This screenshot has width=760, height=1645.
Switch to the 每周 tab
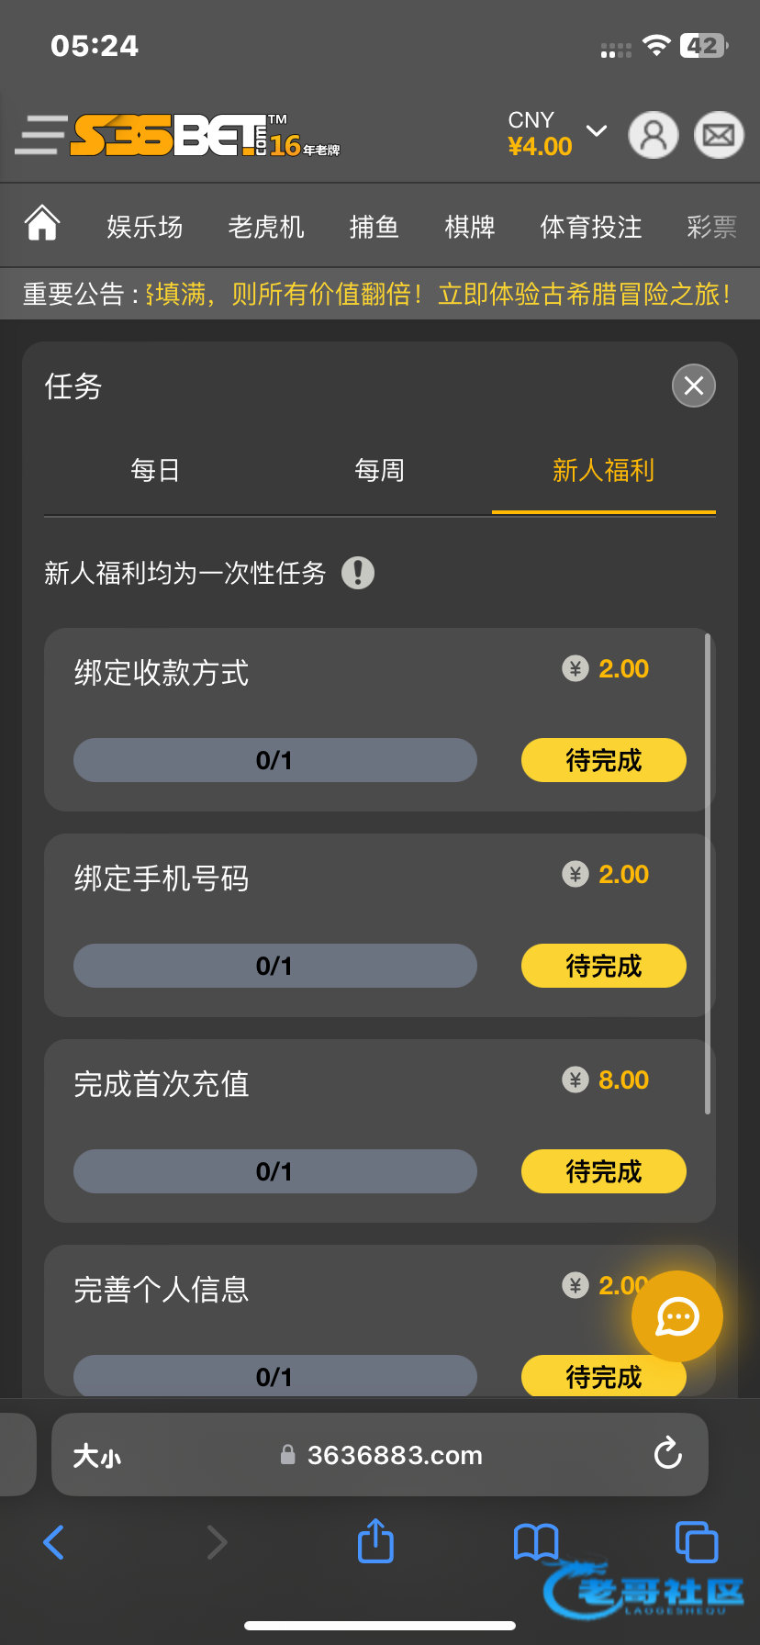coord(379,471)
